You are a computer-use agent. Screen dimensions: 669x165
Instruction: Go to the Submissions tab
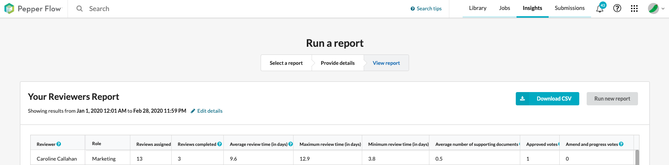[x=570, y=8]
